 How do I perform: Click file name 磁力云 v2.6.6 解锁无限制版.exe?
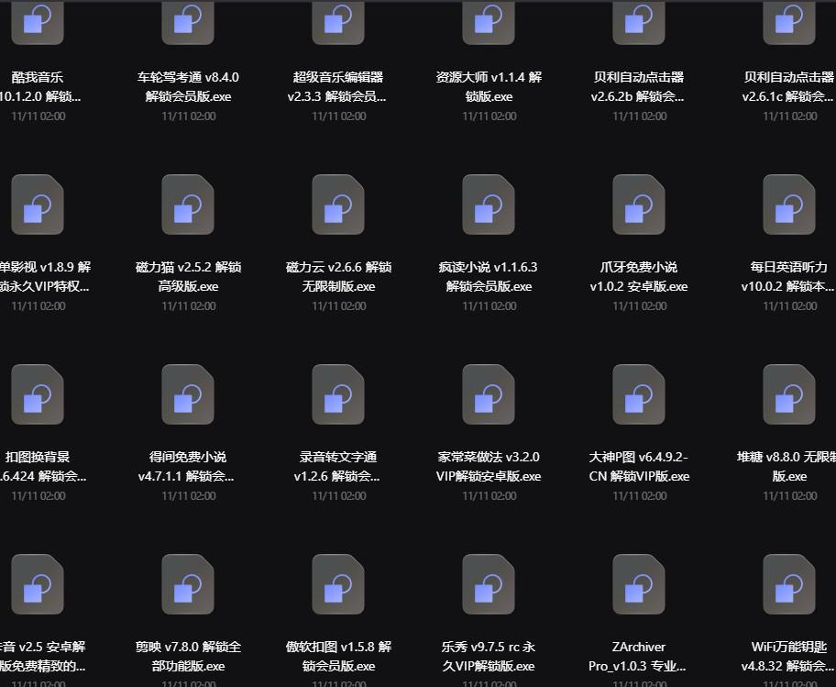pyautogui.click(x=338, y=277)
